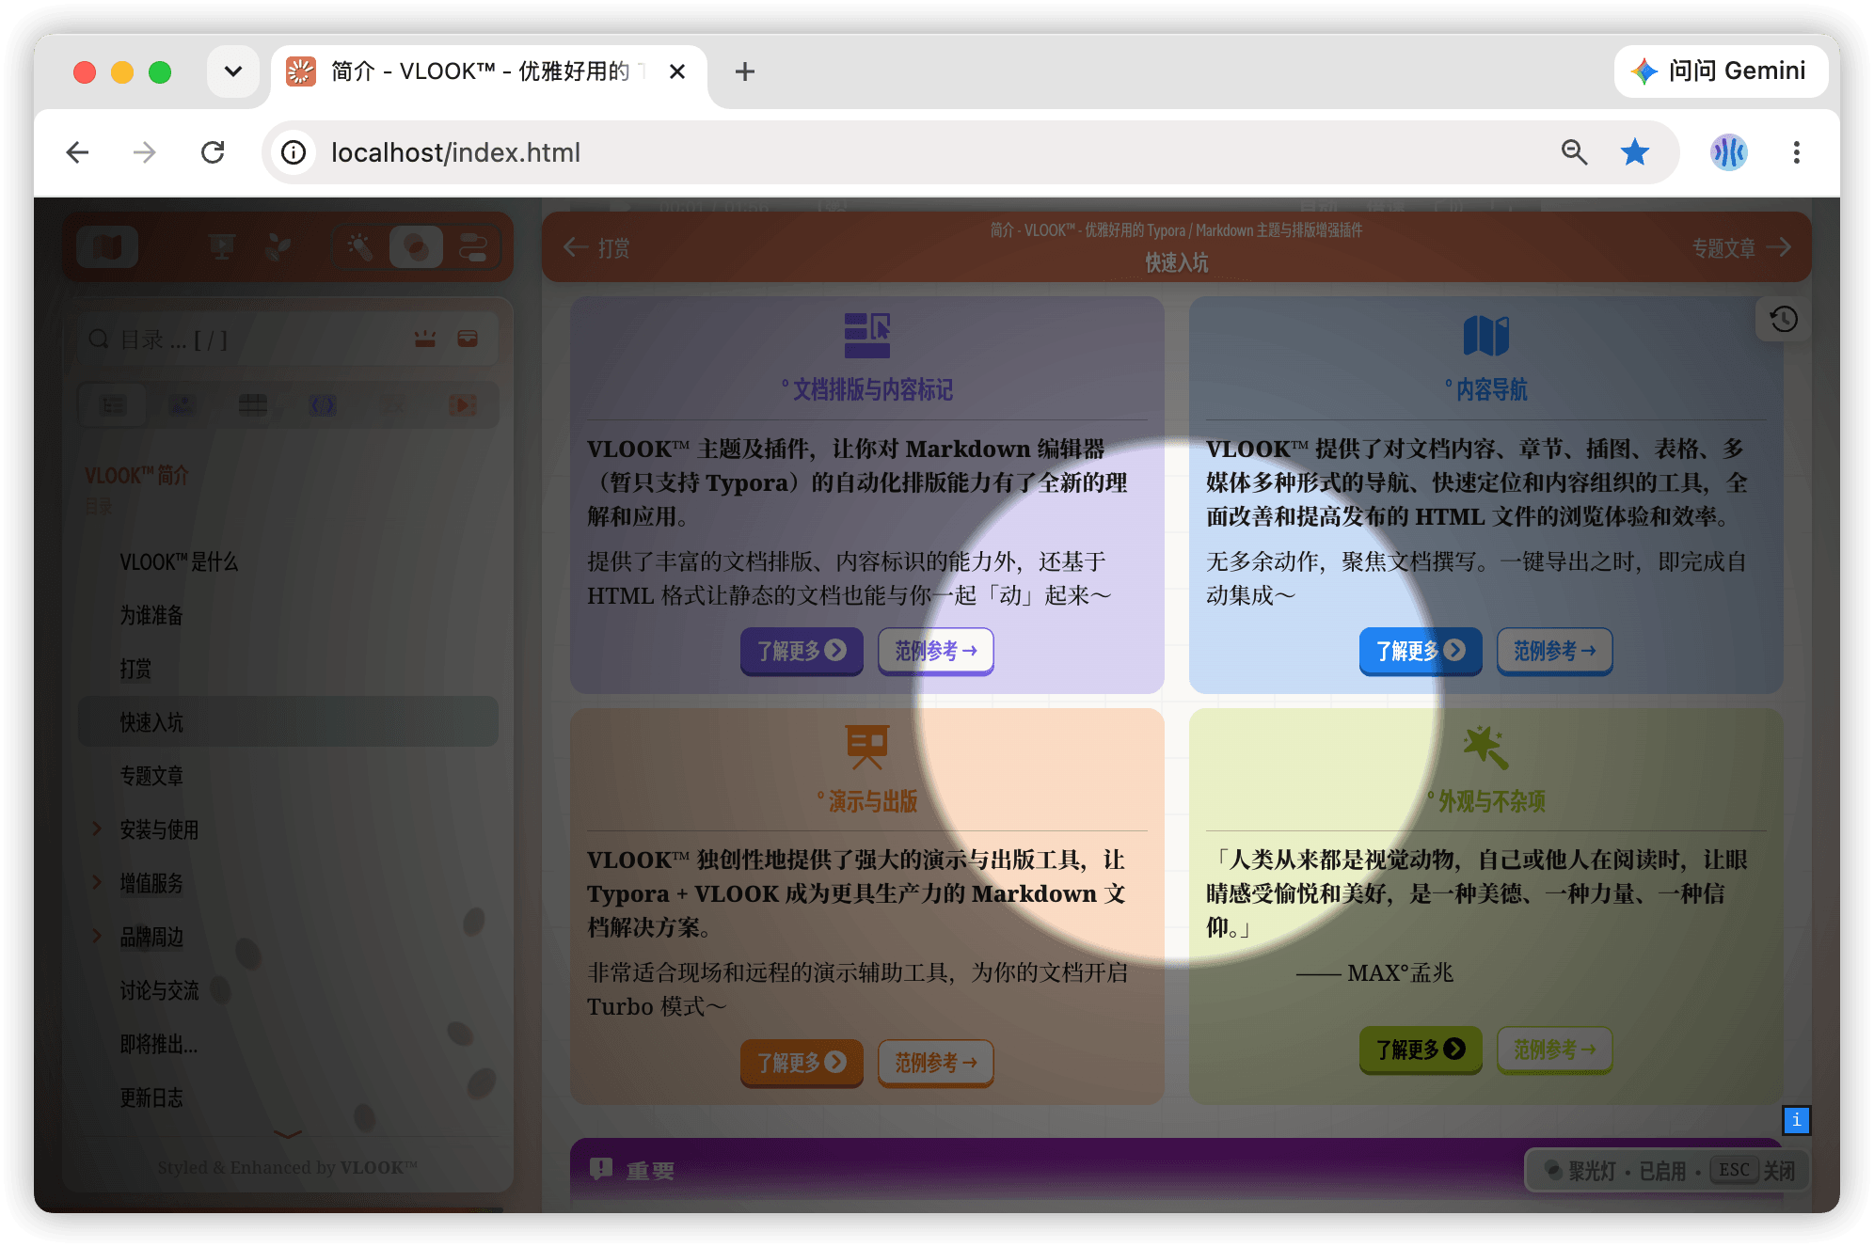Click 了解更多 in 文档排版与内容标记 card
The width and height of the screenshot is (1874, 1247).
tap(802, 651)
